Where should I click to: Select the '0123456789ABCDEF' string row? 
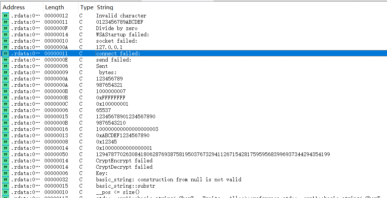point(120,22)
